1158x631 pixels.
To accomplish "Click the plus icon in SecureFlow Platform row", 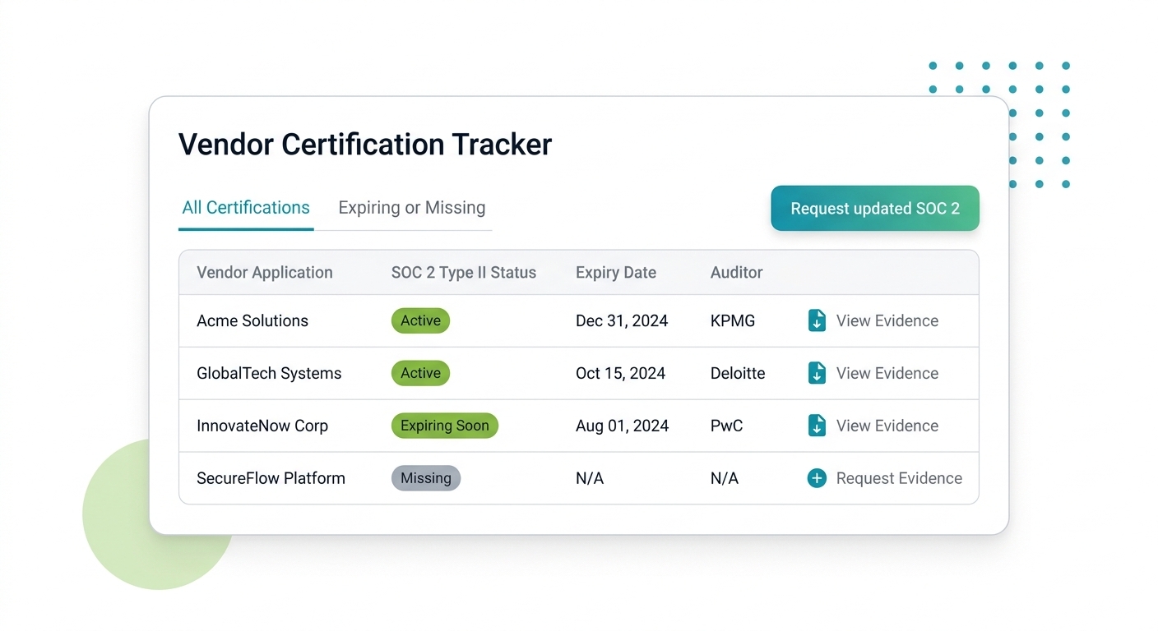I will [x=817, y=478].
